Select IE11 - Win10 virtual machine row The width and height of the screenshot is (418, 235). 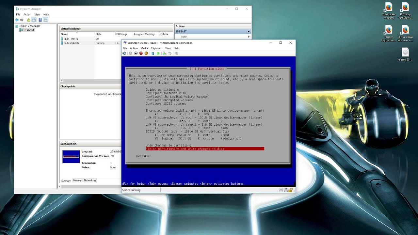tap(90, 39)
